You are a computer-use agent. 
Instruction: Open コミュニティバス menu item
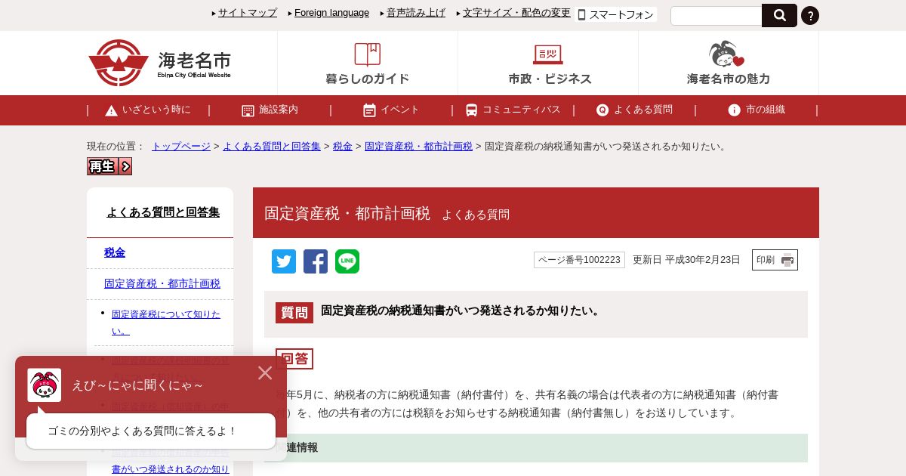[x=513, y=110]
